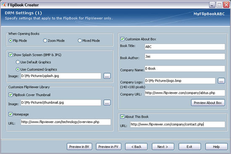Open Help

coord(216,146)
